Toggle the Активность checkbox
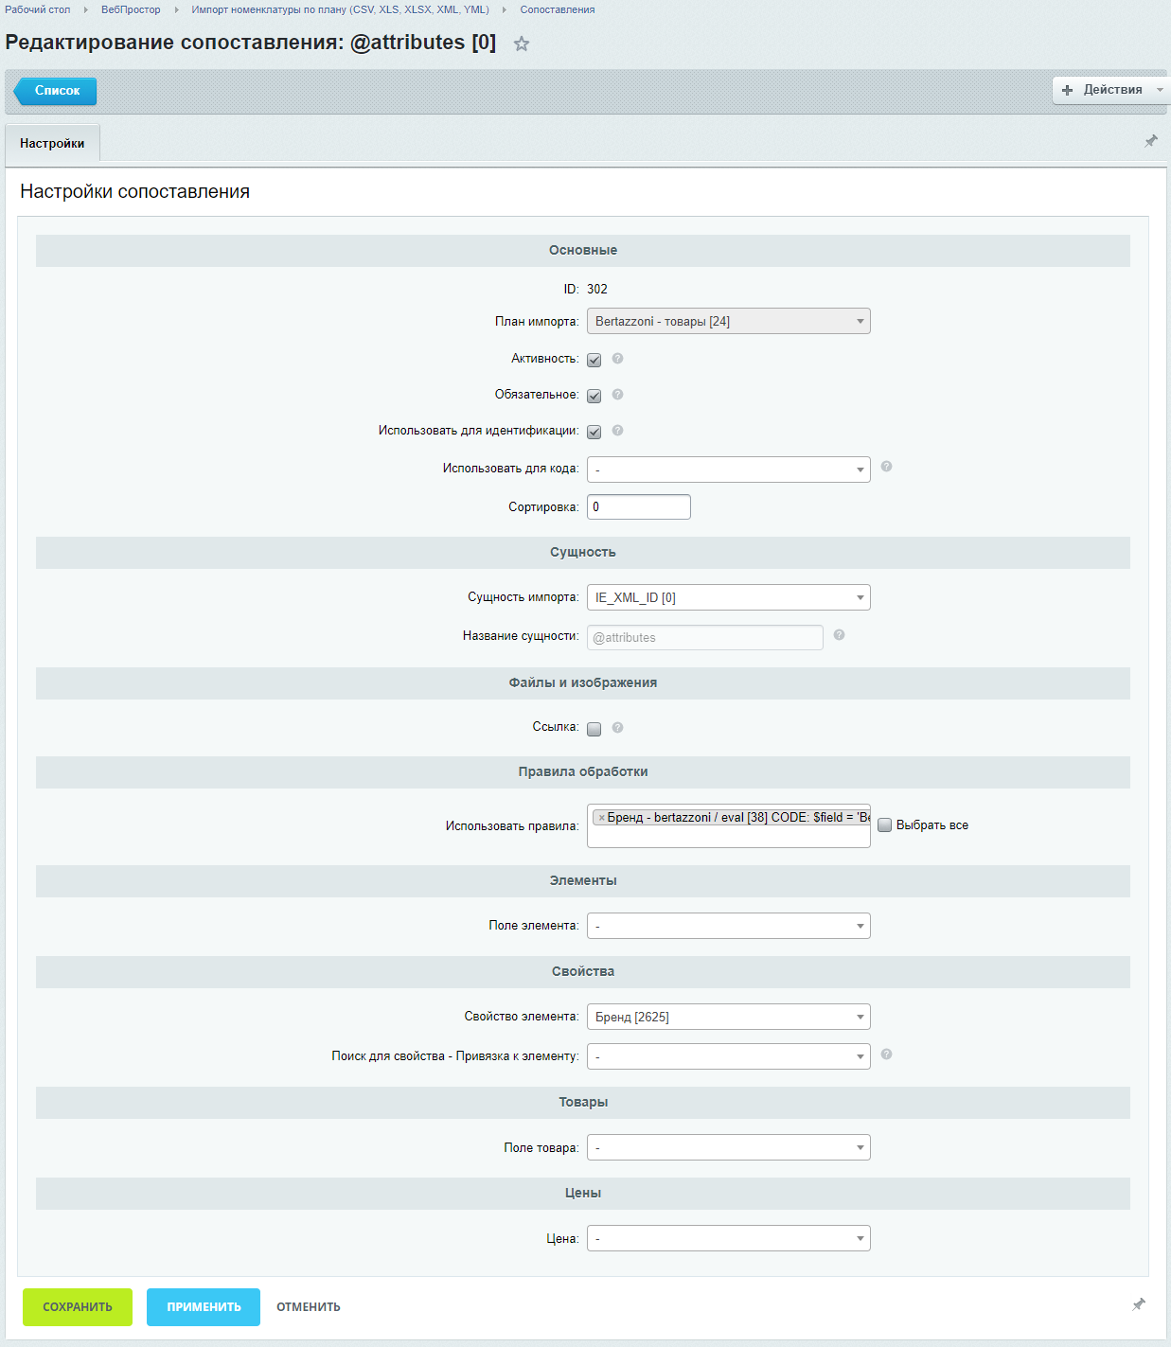1171x1347 pixels. coord(594,360)
